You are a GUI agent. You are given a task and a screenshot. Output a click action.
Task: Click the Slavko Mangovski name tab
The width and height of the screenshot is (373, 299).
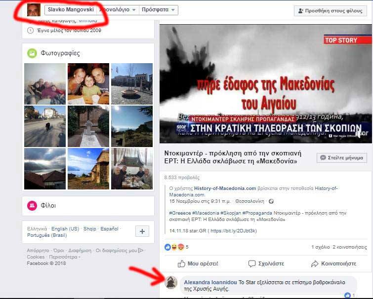click(x=71, y=10)
